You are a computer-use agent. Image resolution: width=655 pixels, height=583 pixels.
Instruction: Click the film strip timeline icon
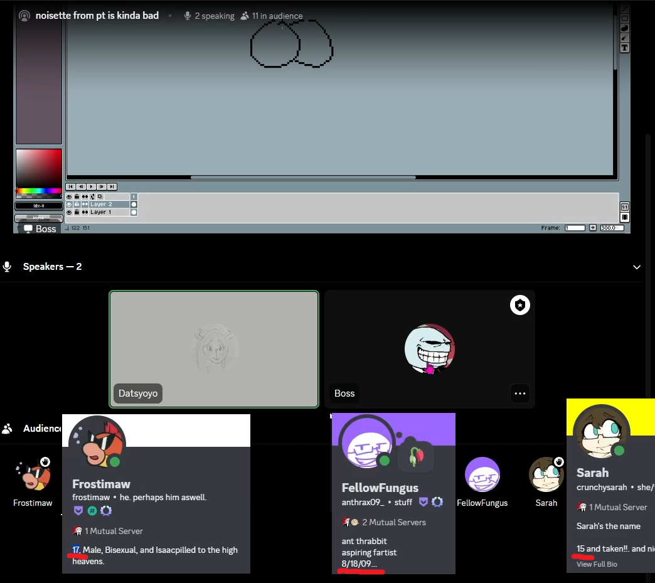(624, 217)
